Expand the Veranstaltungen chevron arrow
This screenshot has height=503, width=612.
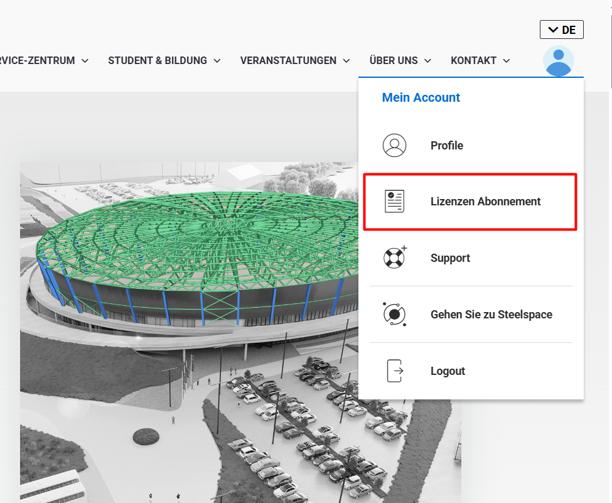coord(346,61)
